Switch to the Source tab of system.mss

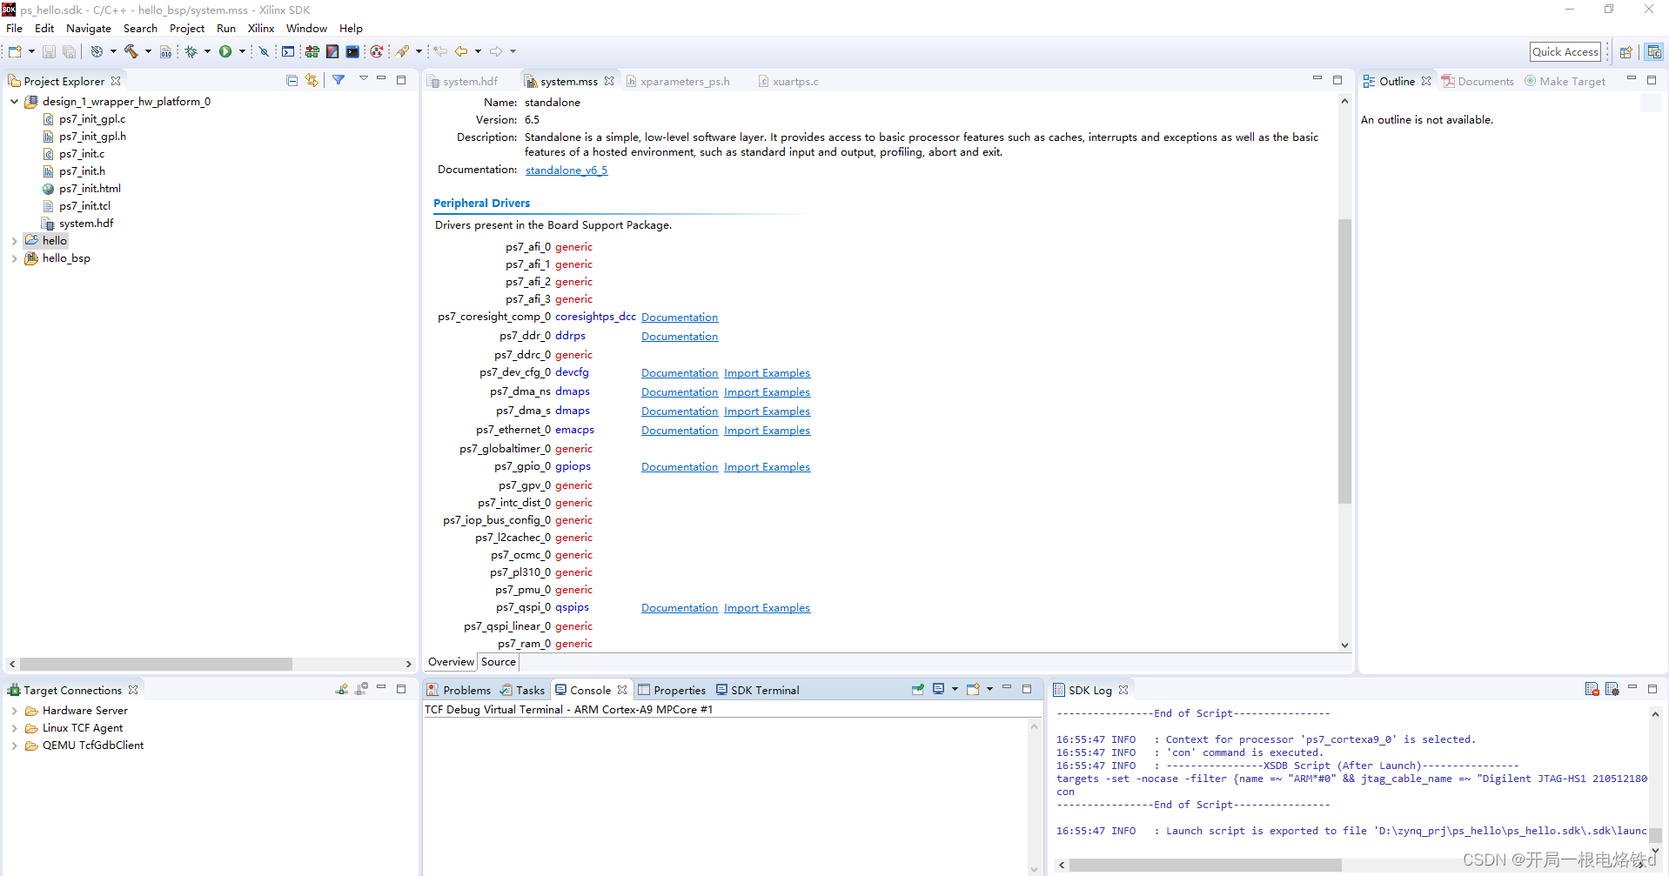[x=499, y=662]
